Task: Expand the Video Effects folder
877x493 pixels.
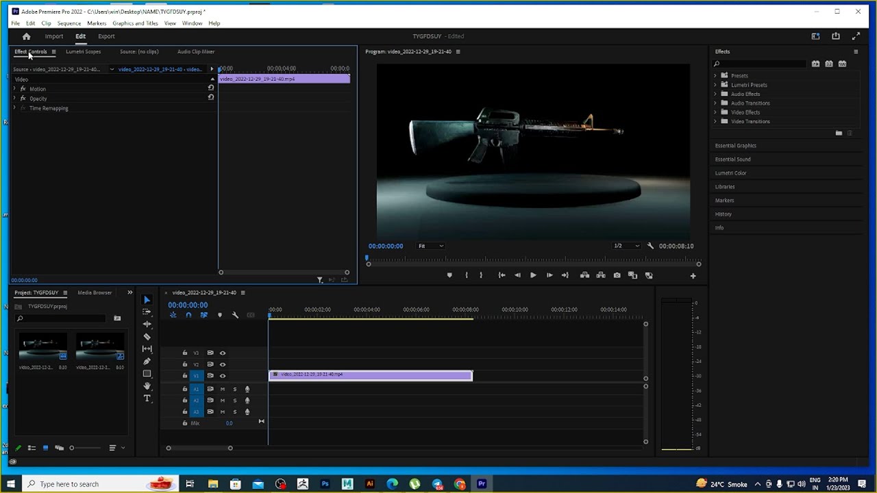Action: tap(715, 112)
